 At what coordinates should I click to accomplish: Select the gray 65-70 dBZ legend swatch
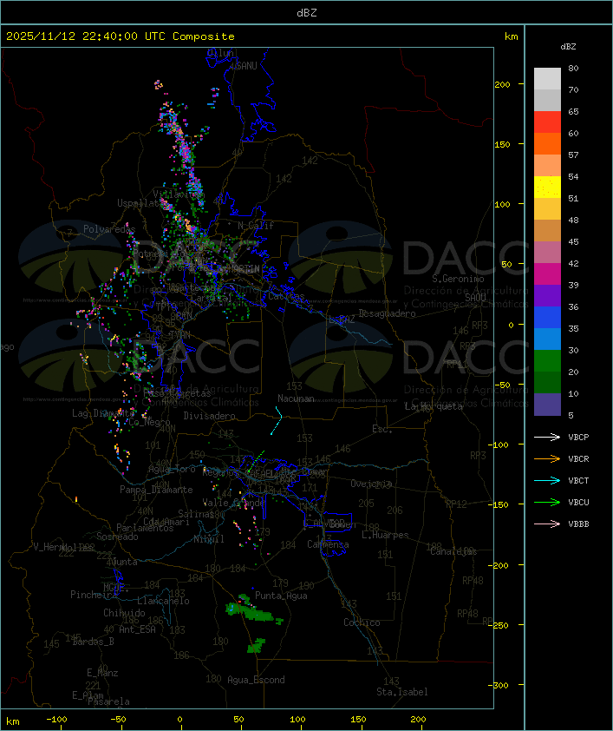(547, 100)
